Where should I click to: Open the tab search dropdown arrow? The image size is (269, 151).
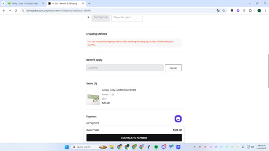coord(3,3)
